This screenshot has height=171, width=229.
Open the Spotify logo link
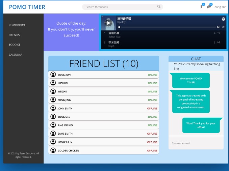tap(223, 19)
